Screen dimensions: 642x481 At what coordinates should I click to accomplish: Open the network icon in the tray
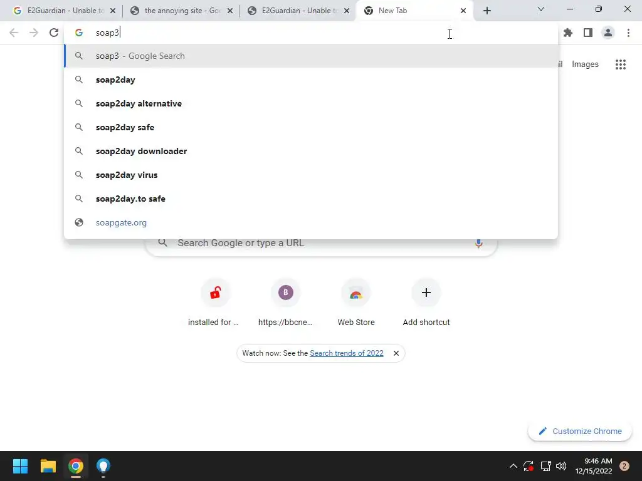coord(545,466)
